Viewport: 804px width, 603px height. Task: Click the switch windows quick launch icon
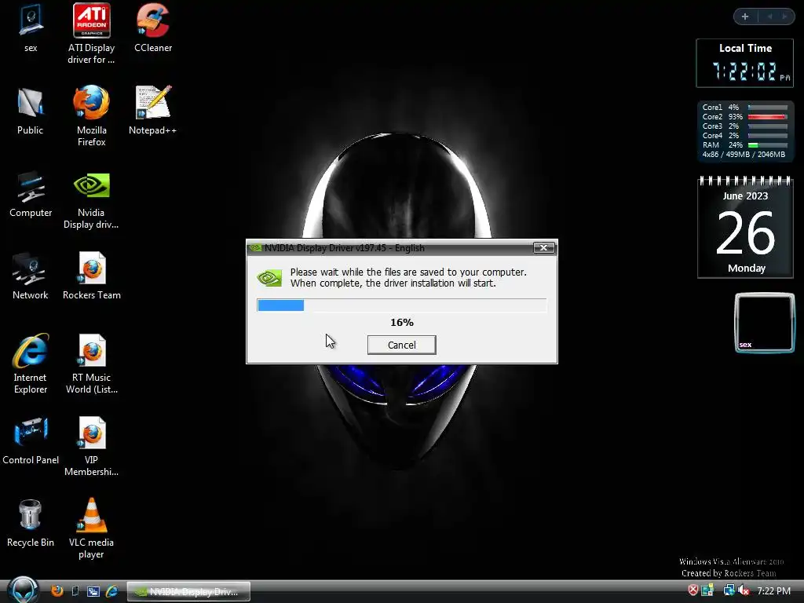pyautogui.click(x=93, y=591)
